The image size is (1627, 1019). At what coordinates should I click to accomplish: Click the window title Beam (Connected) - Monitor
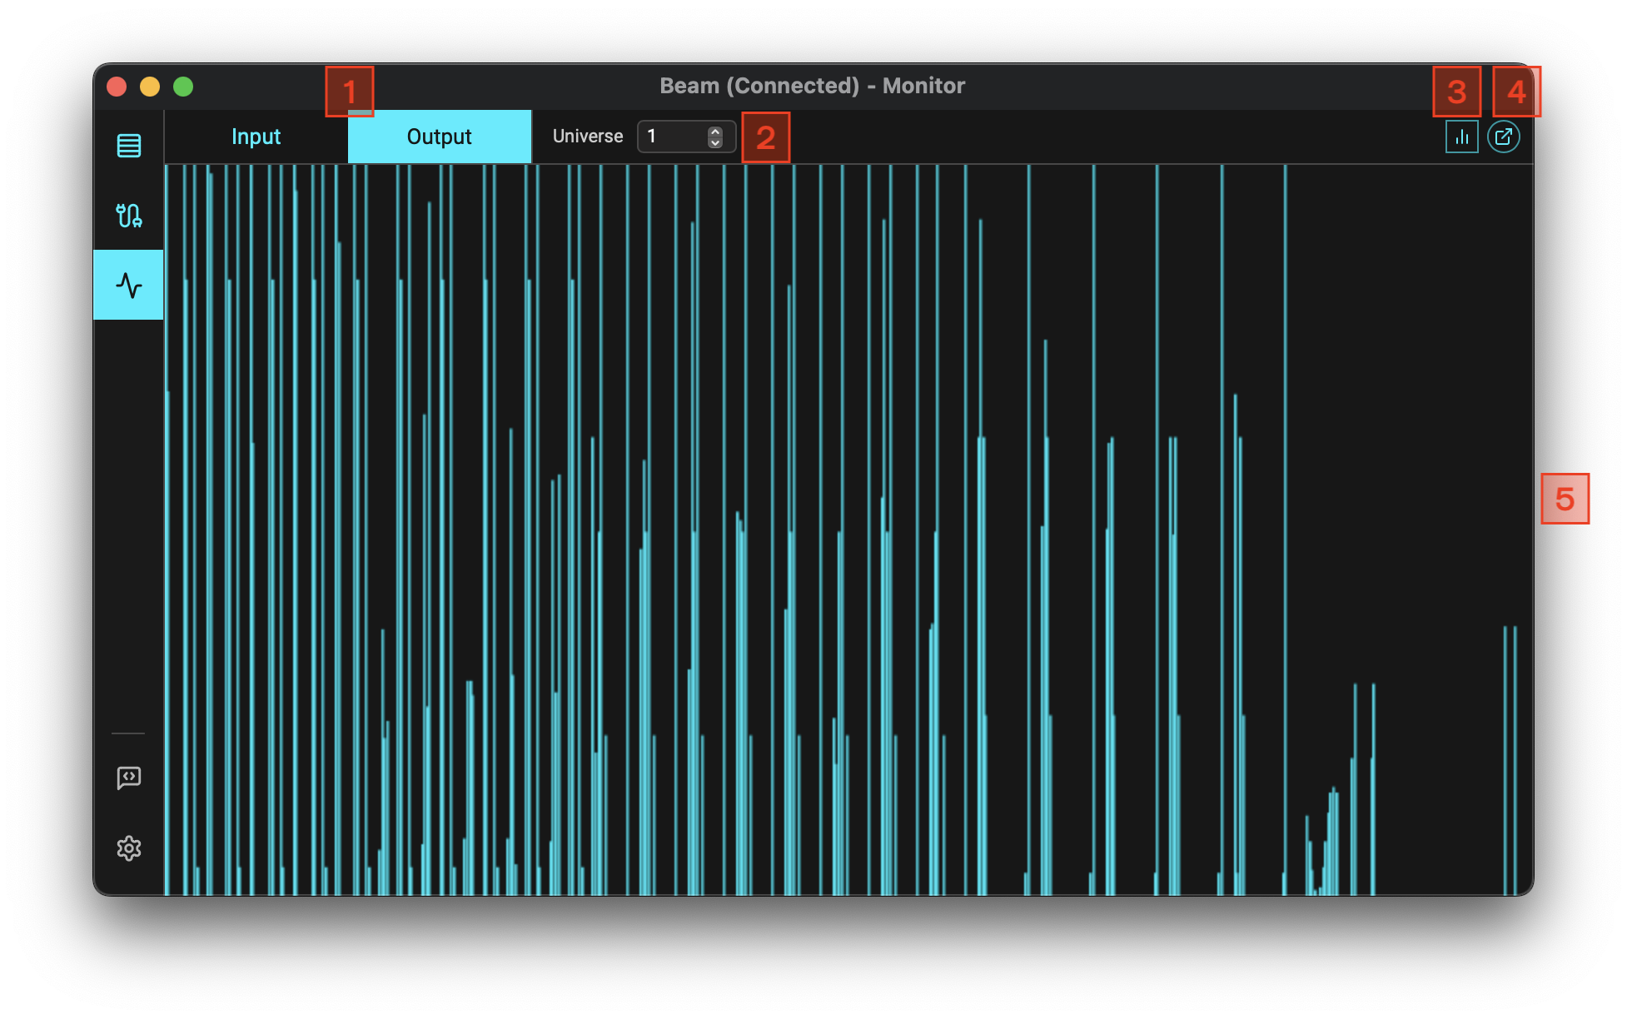point(813,86)
